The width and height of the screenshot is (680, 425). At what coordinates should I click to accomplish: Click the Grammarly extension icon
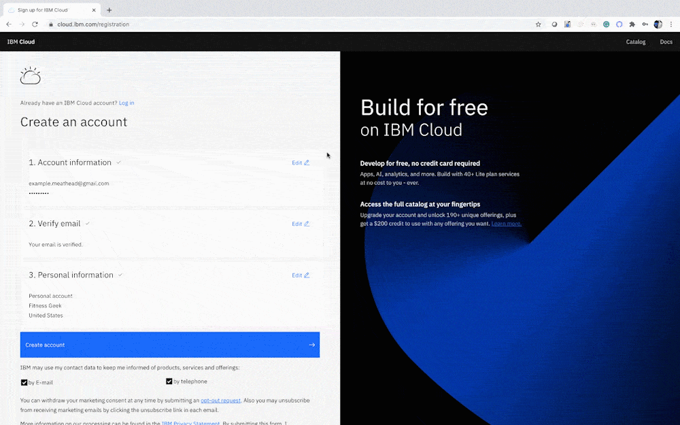click(x=607, y=24)
